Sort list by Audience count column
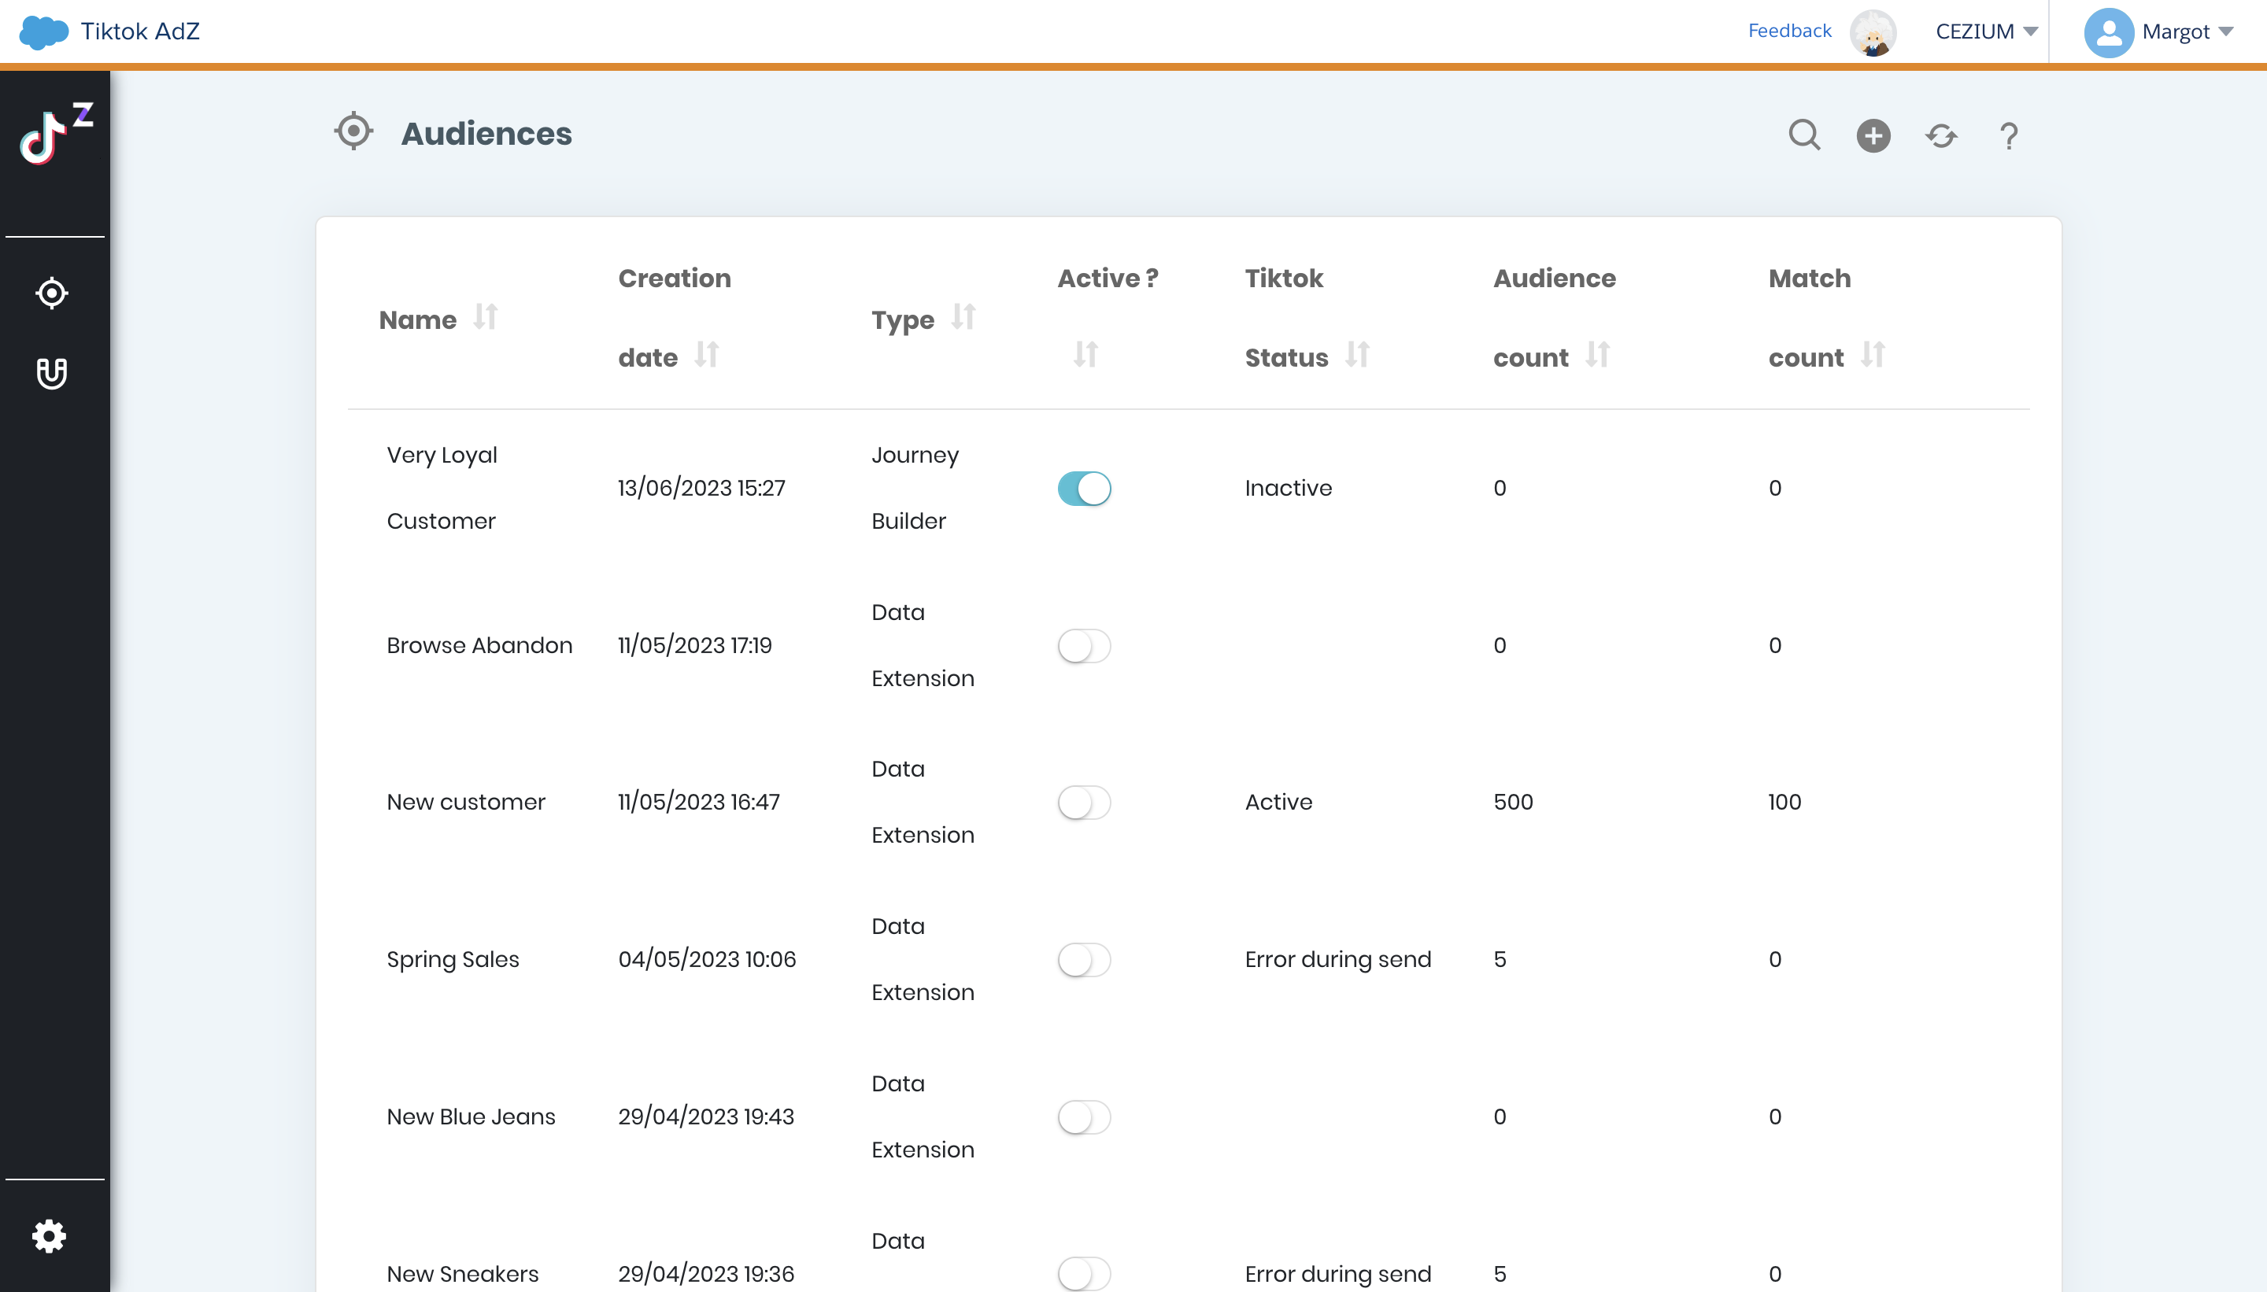This screenshot has height=1292, width=2267. coord(1597,356)
